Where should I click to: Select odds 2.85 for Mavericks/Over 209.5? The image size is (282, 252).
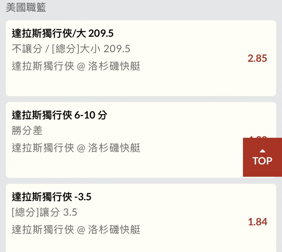coord(257,58)
